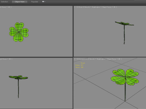Open Perspective viewport Smooth + Highlights shading menu
This screenshot has width=146, height=109.
97,59
